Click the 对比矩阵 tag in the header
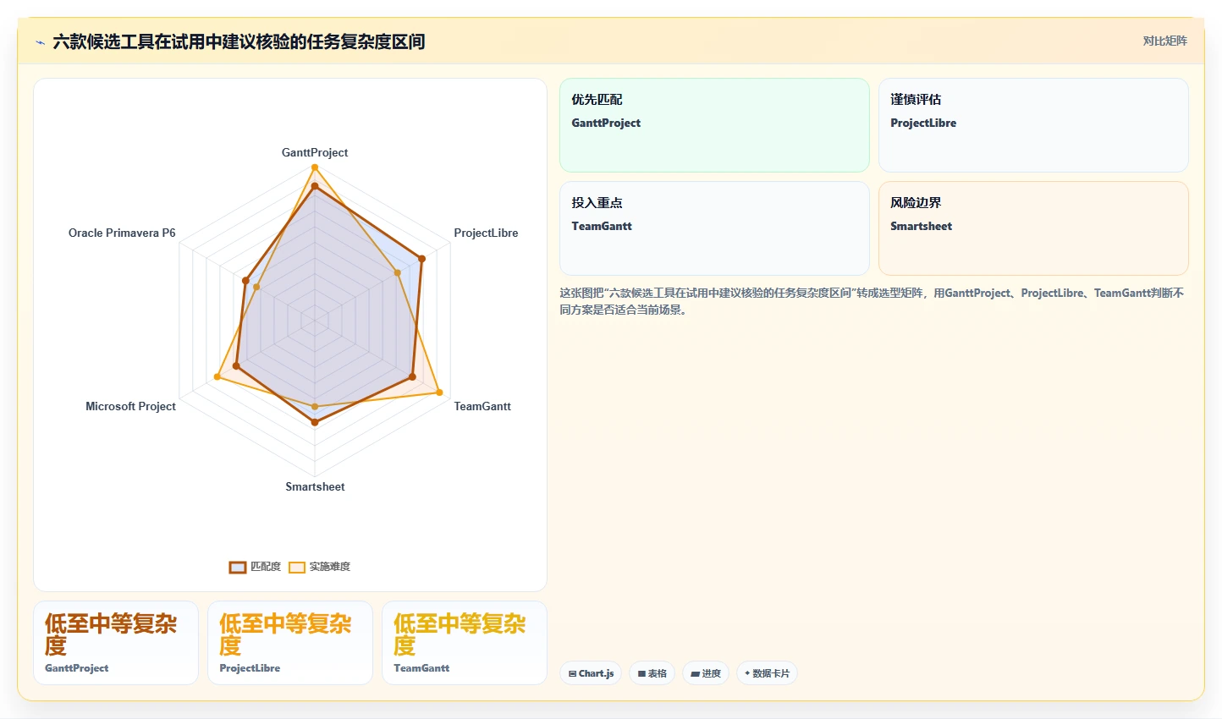 pyautogui.click(x=1164, y=41)
